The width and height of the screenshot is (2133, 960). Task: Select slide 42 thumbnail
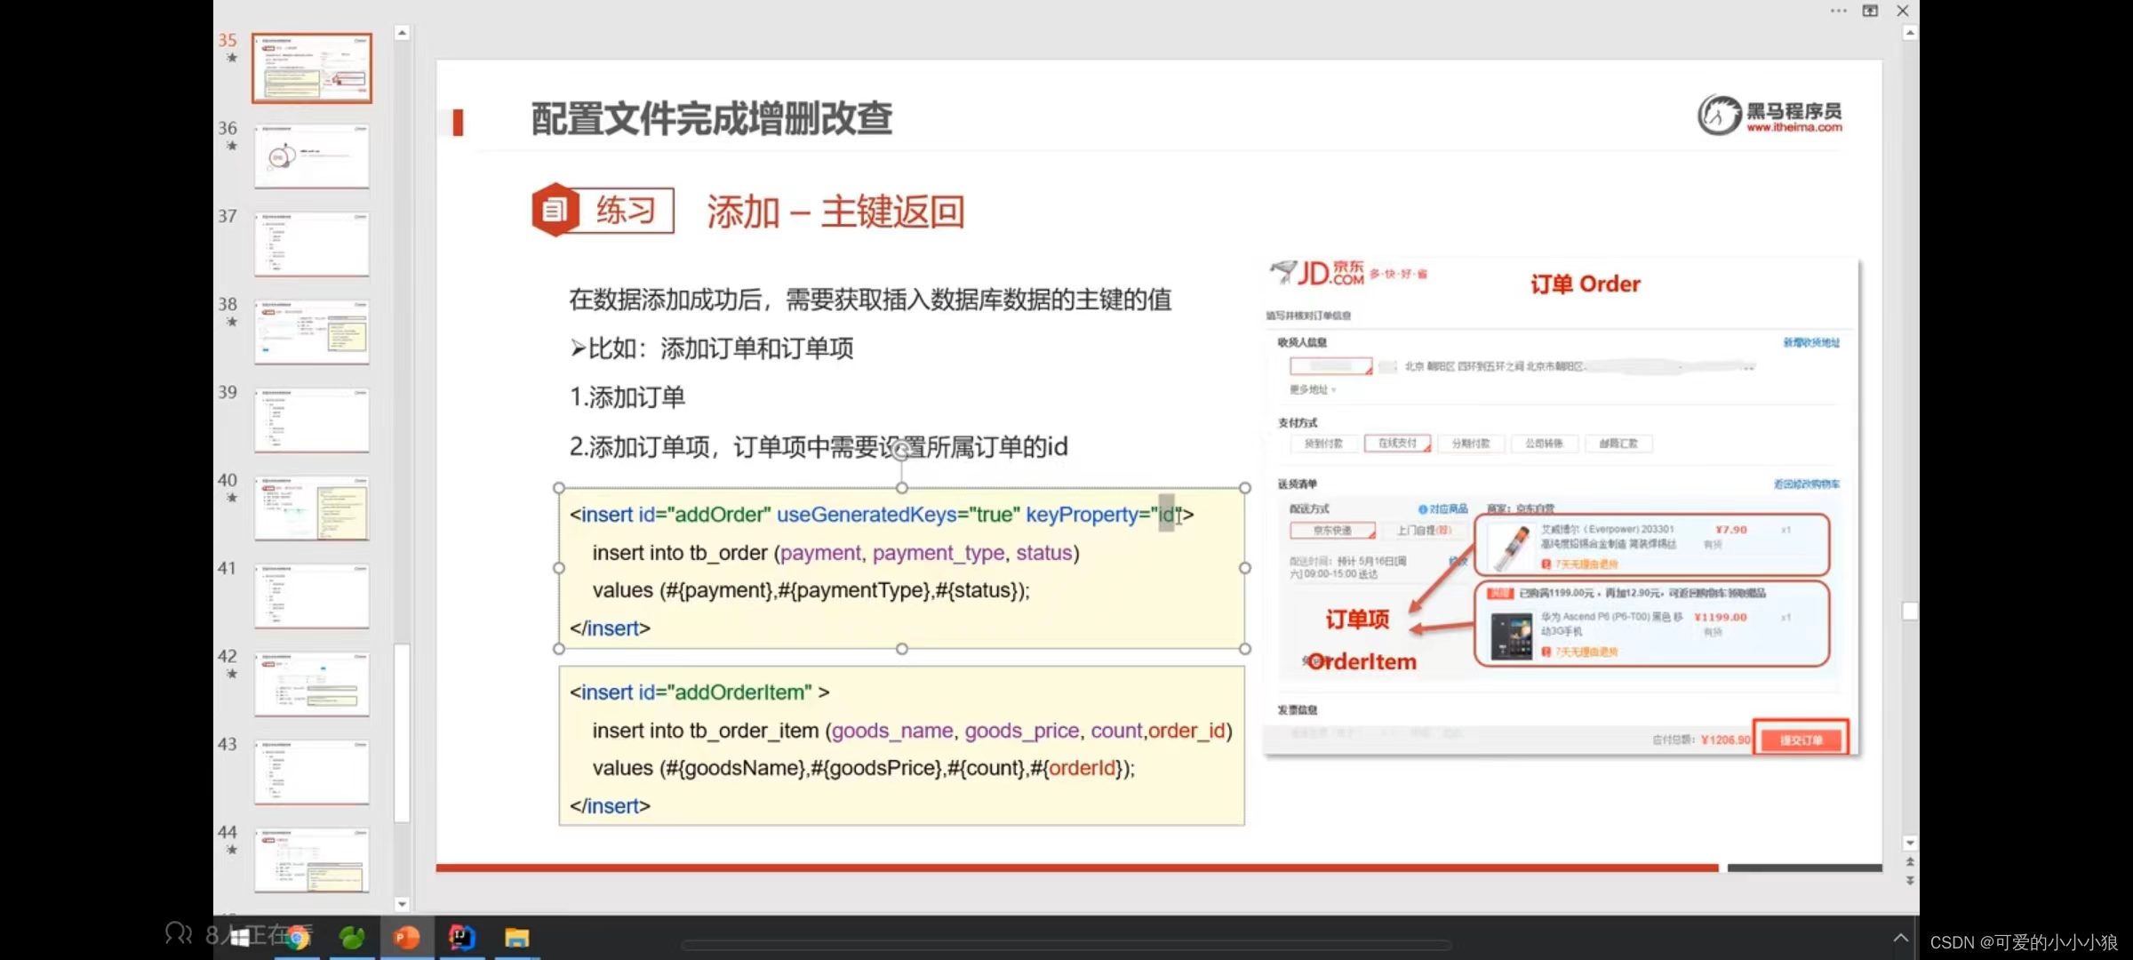[312, 684]
